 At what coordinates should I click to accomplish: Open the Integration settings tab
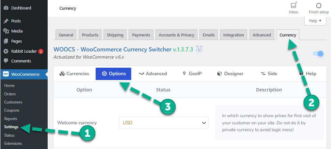(234, 35)
